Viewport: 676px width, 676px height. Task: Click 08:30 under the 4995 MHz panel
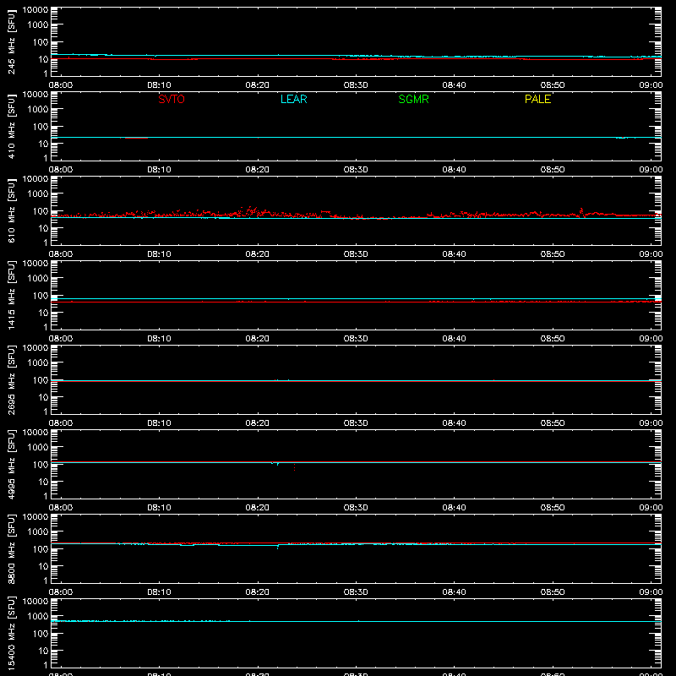(x=356, y=508)
